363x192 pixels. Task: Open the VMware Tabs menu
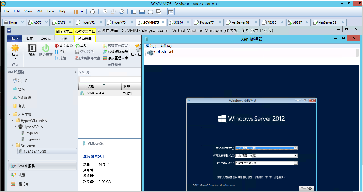(51, 11)
